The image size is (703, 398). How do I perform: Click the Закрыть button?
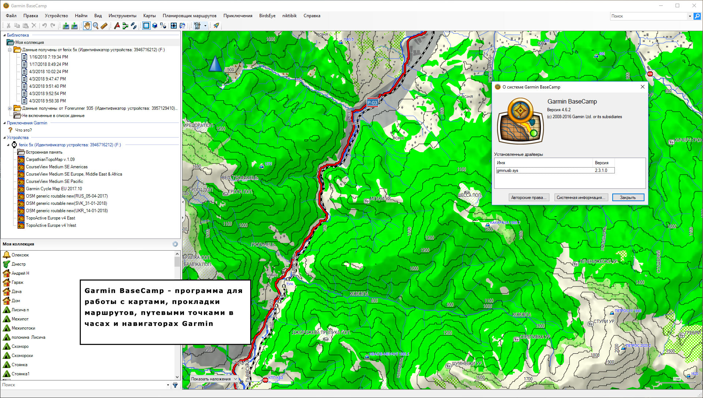coord(628,198)
